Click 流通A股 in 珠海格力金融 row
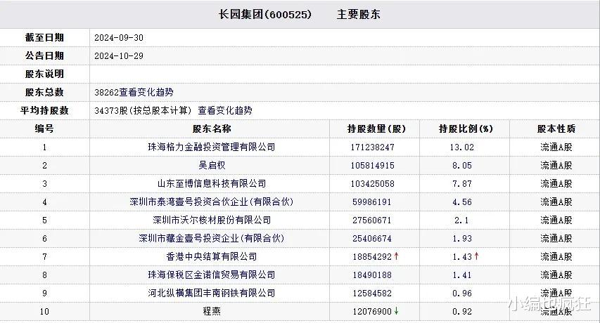 pos(556,147)
